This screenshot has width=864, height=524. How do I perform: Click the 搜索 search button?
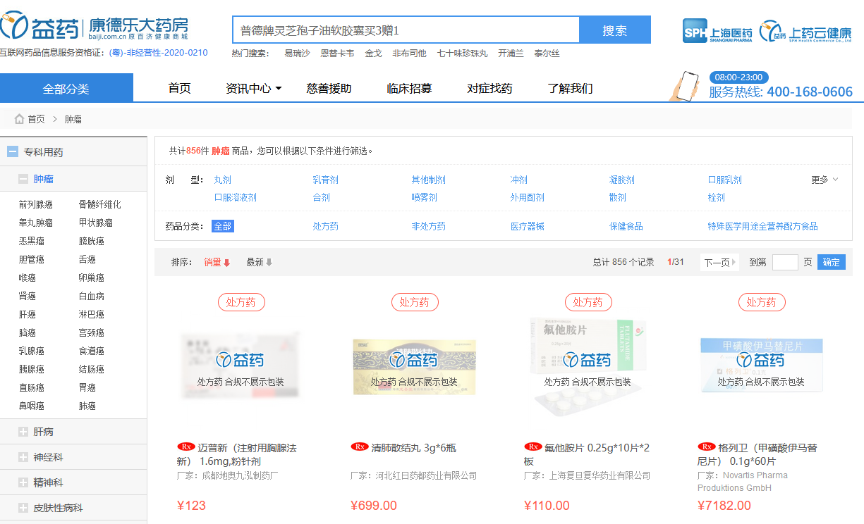tap(614, 30)
